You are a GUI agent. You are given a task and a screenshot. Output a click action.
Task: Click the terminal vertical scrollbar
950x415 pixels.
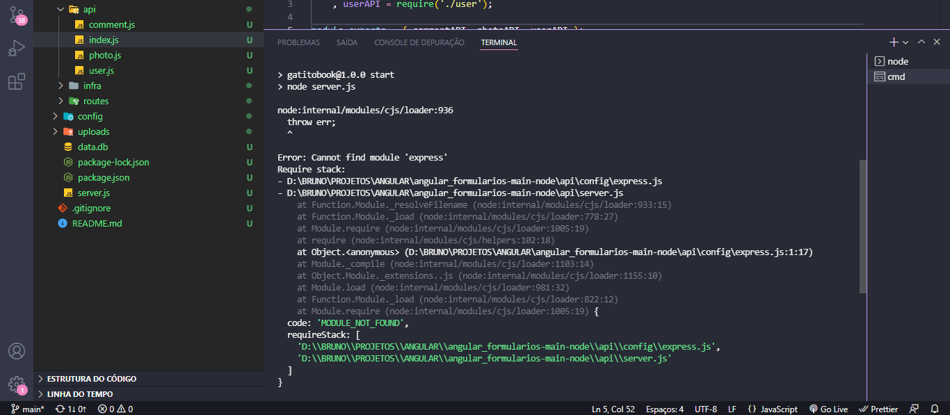864,227
